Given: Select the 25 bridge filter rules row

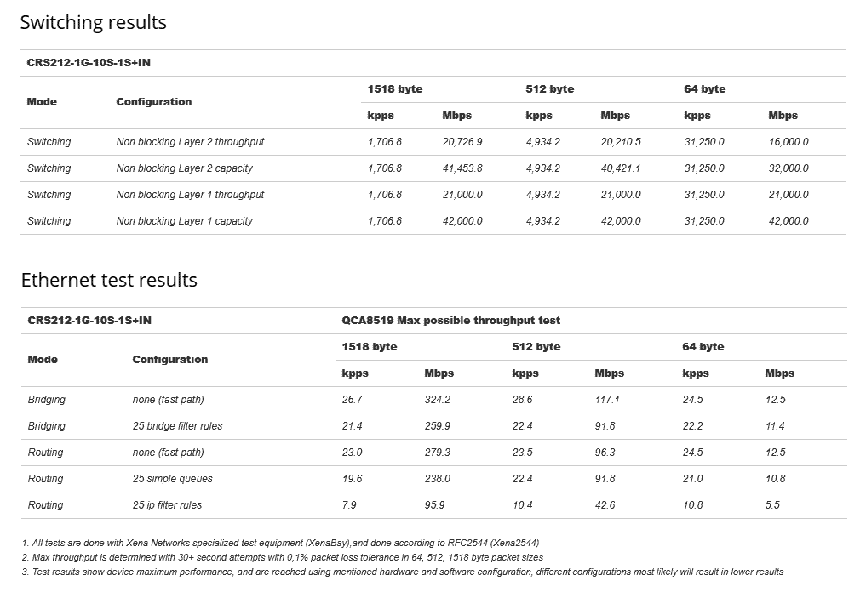Looking at the screenshot, I should click(434, 426).
